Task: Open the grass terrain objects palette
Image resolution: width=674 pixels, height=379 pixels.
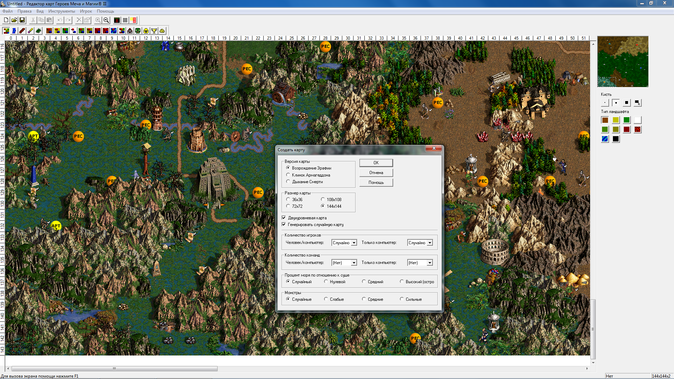Action: pos(65,31)
